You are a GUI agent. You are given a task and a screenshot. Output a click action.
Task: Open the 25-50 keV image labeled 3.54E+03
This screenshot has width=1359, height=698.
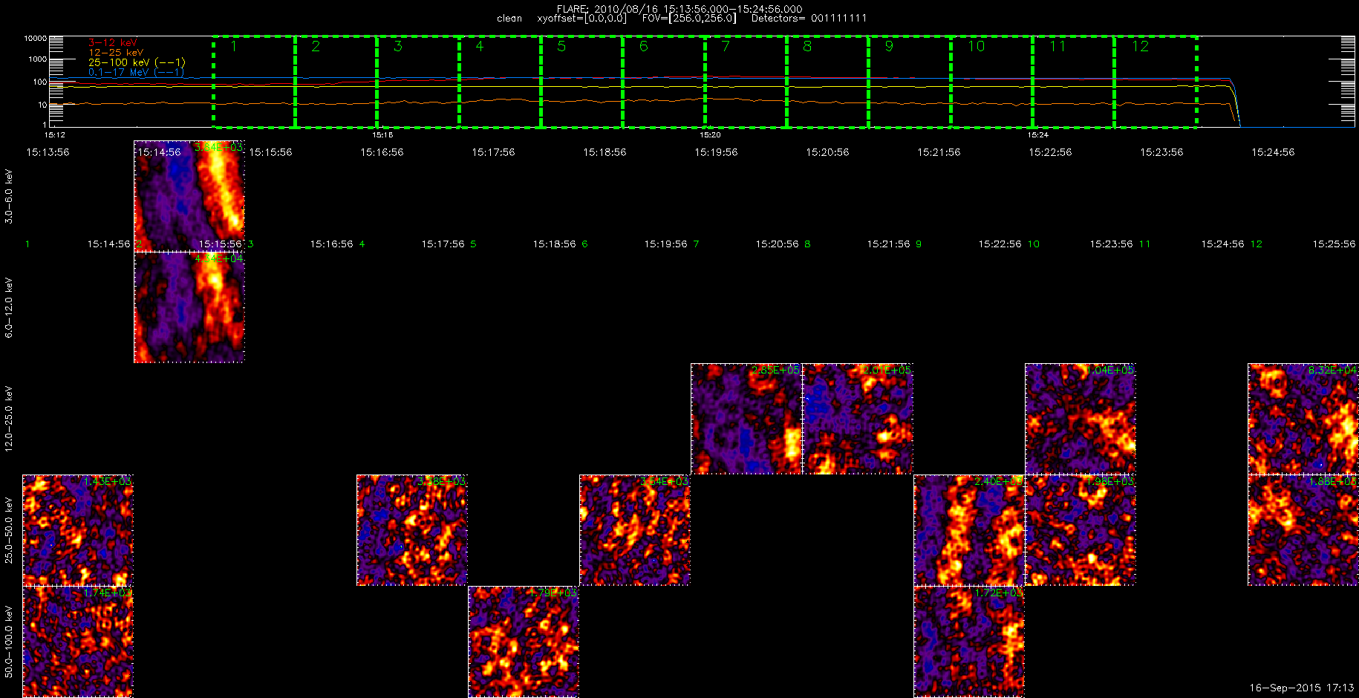pyautogui.click(x=635, y=530)
